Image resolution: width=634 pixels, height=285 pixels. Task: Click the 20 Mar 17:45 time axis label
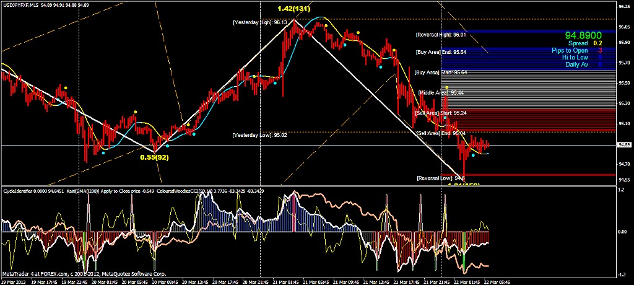225,282
